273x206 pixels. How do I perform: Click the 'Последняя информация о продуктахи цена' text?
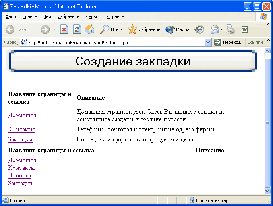(135, 139)
